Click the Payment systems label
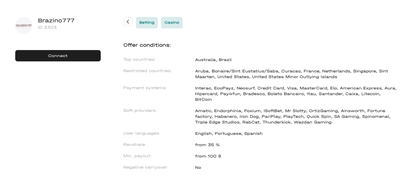412x175 pixels. click(145, 87)
